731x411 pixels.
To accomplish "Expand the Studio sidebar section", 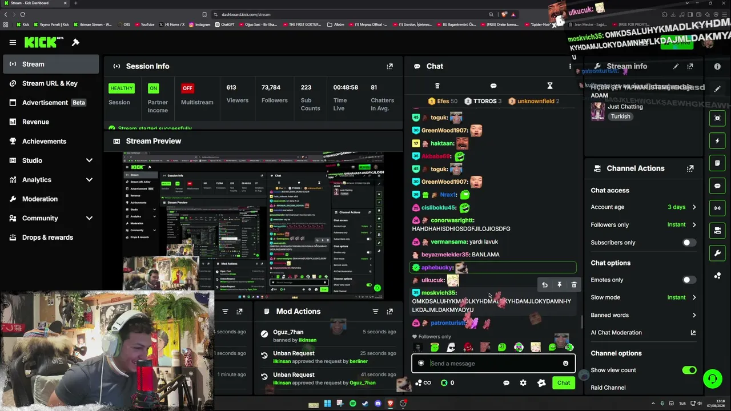I will coord(89,161).
